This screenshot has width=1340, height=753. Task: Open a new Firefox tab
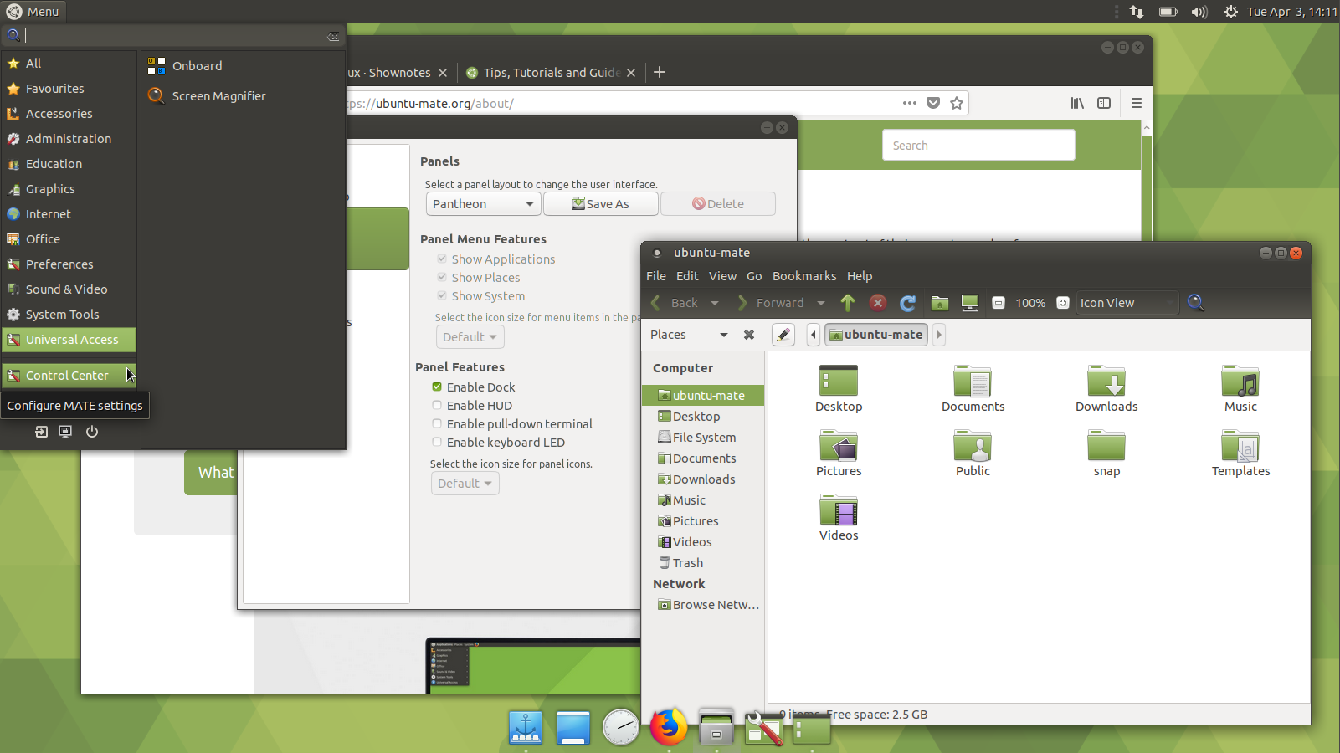click(x=660, y=73)
